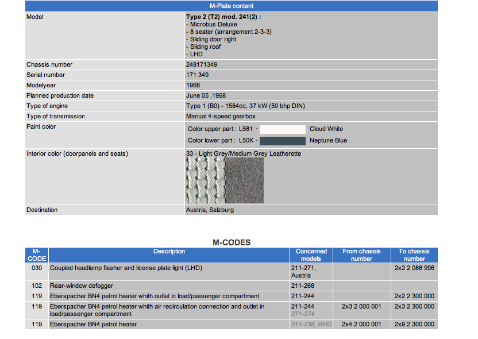The height and width of the screenshot is (339, 478).
Task: Select the Rear-window defogger row description
Action: (x=82, y=286)
